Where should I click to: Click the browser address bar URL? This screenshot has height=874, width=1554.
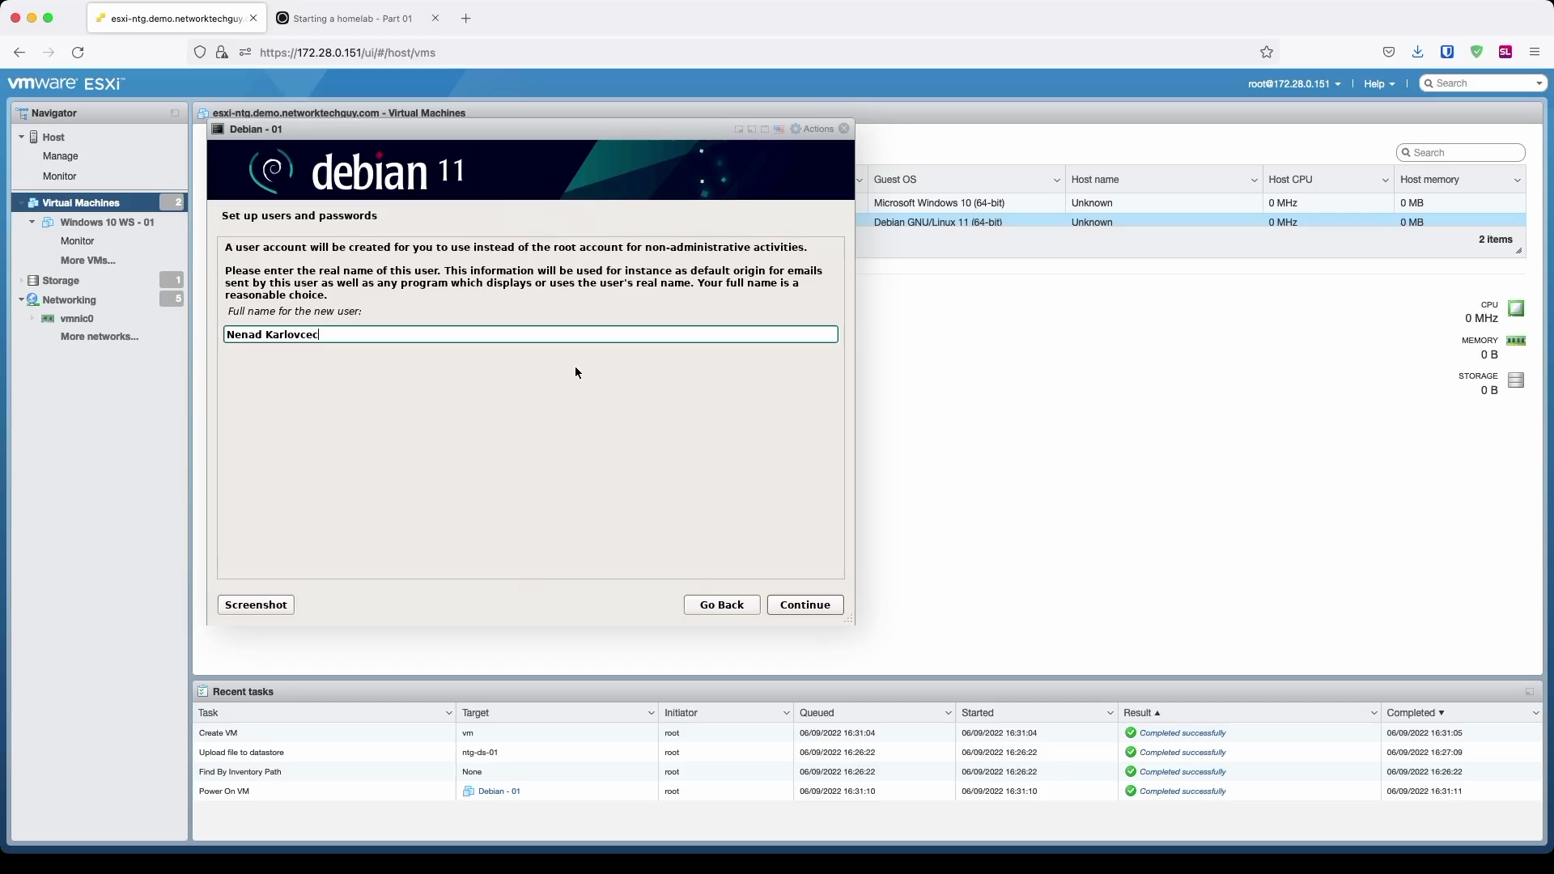click(x=347, y=53)
